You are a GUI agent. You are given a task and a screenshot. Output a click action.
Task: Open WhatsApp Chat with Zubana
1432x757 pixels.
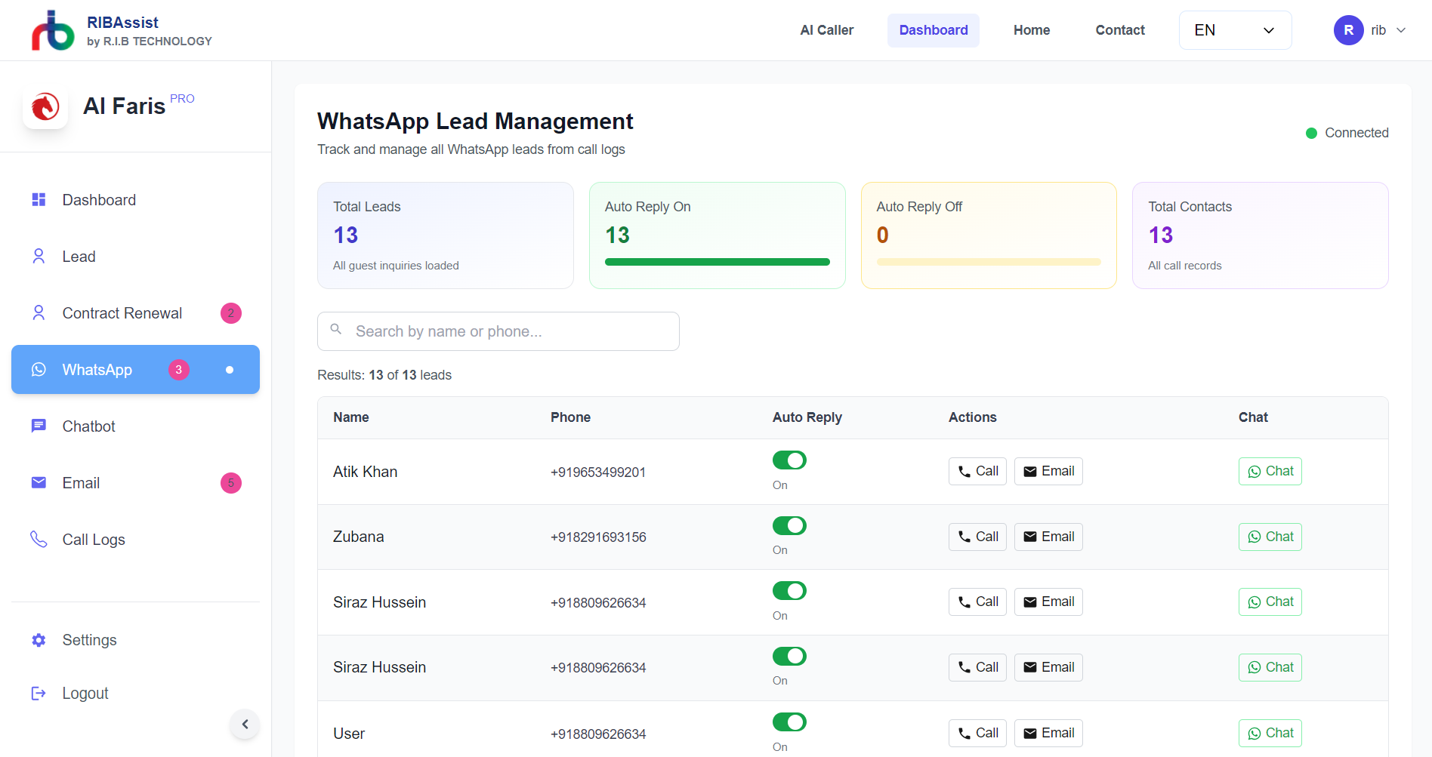1270,537
